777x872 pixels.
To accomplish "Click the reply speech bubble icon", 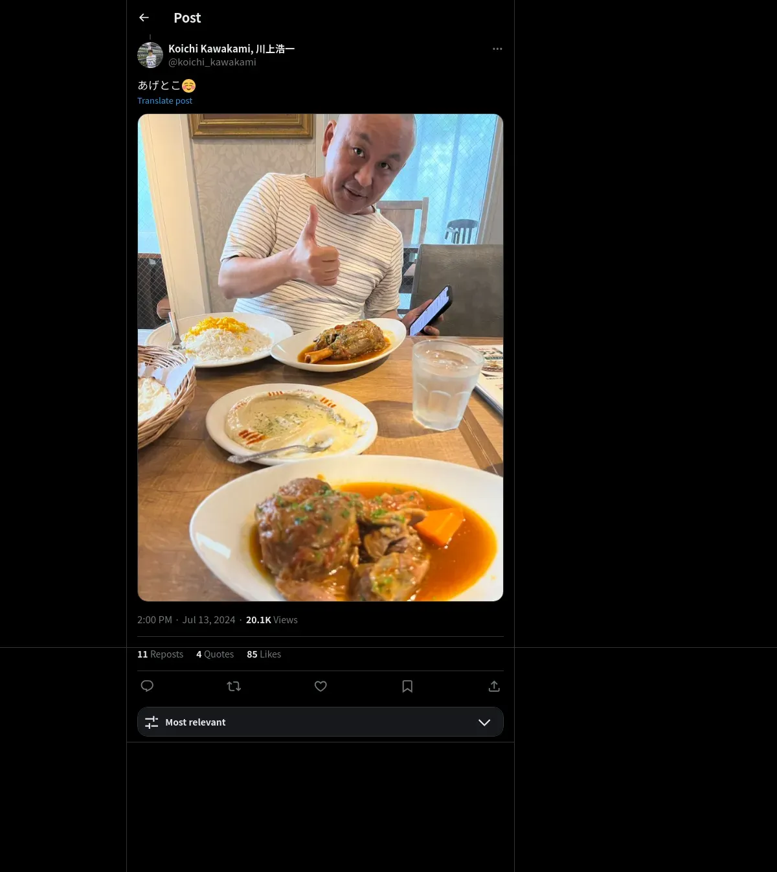I will (x=147, y=686).
